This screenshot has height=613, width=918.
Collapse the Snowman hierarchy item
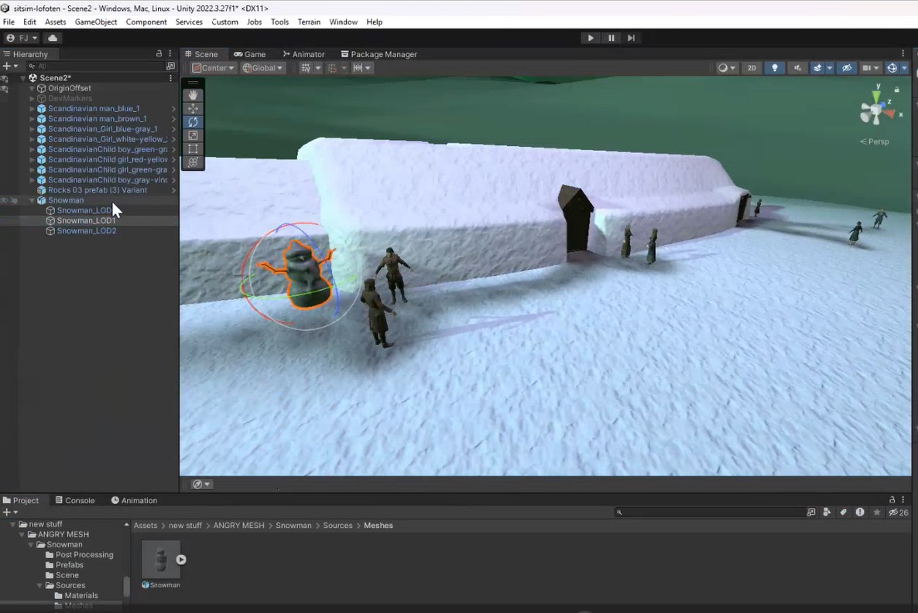(x=32, y=200)
